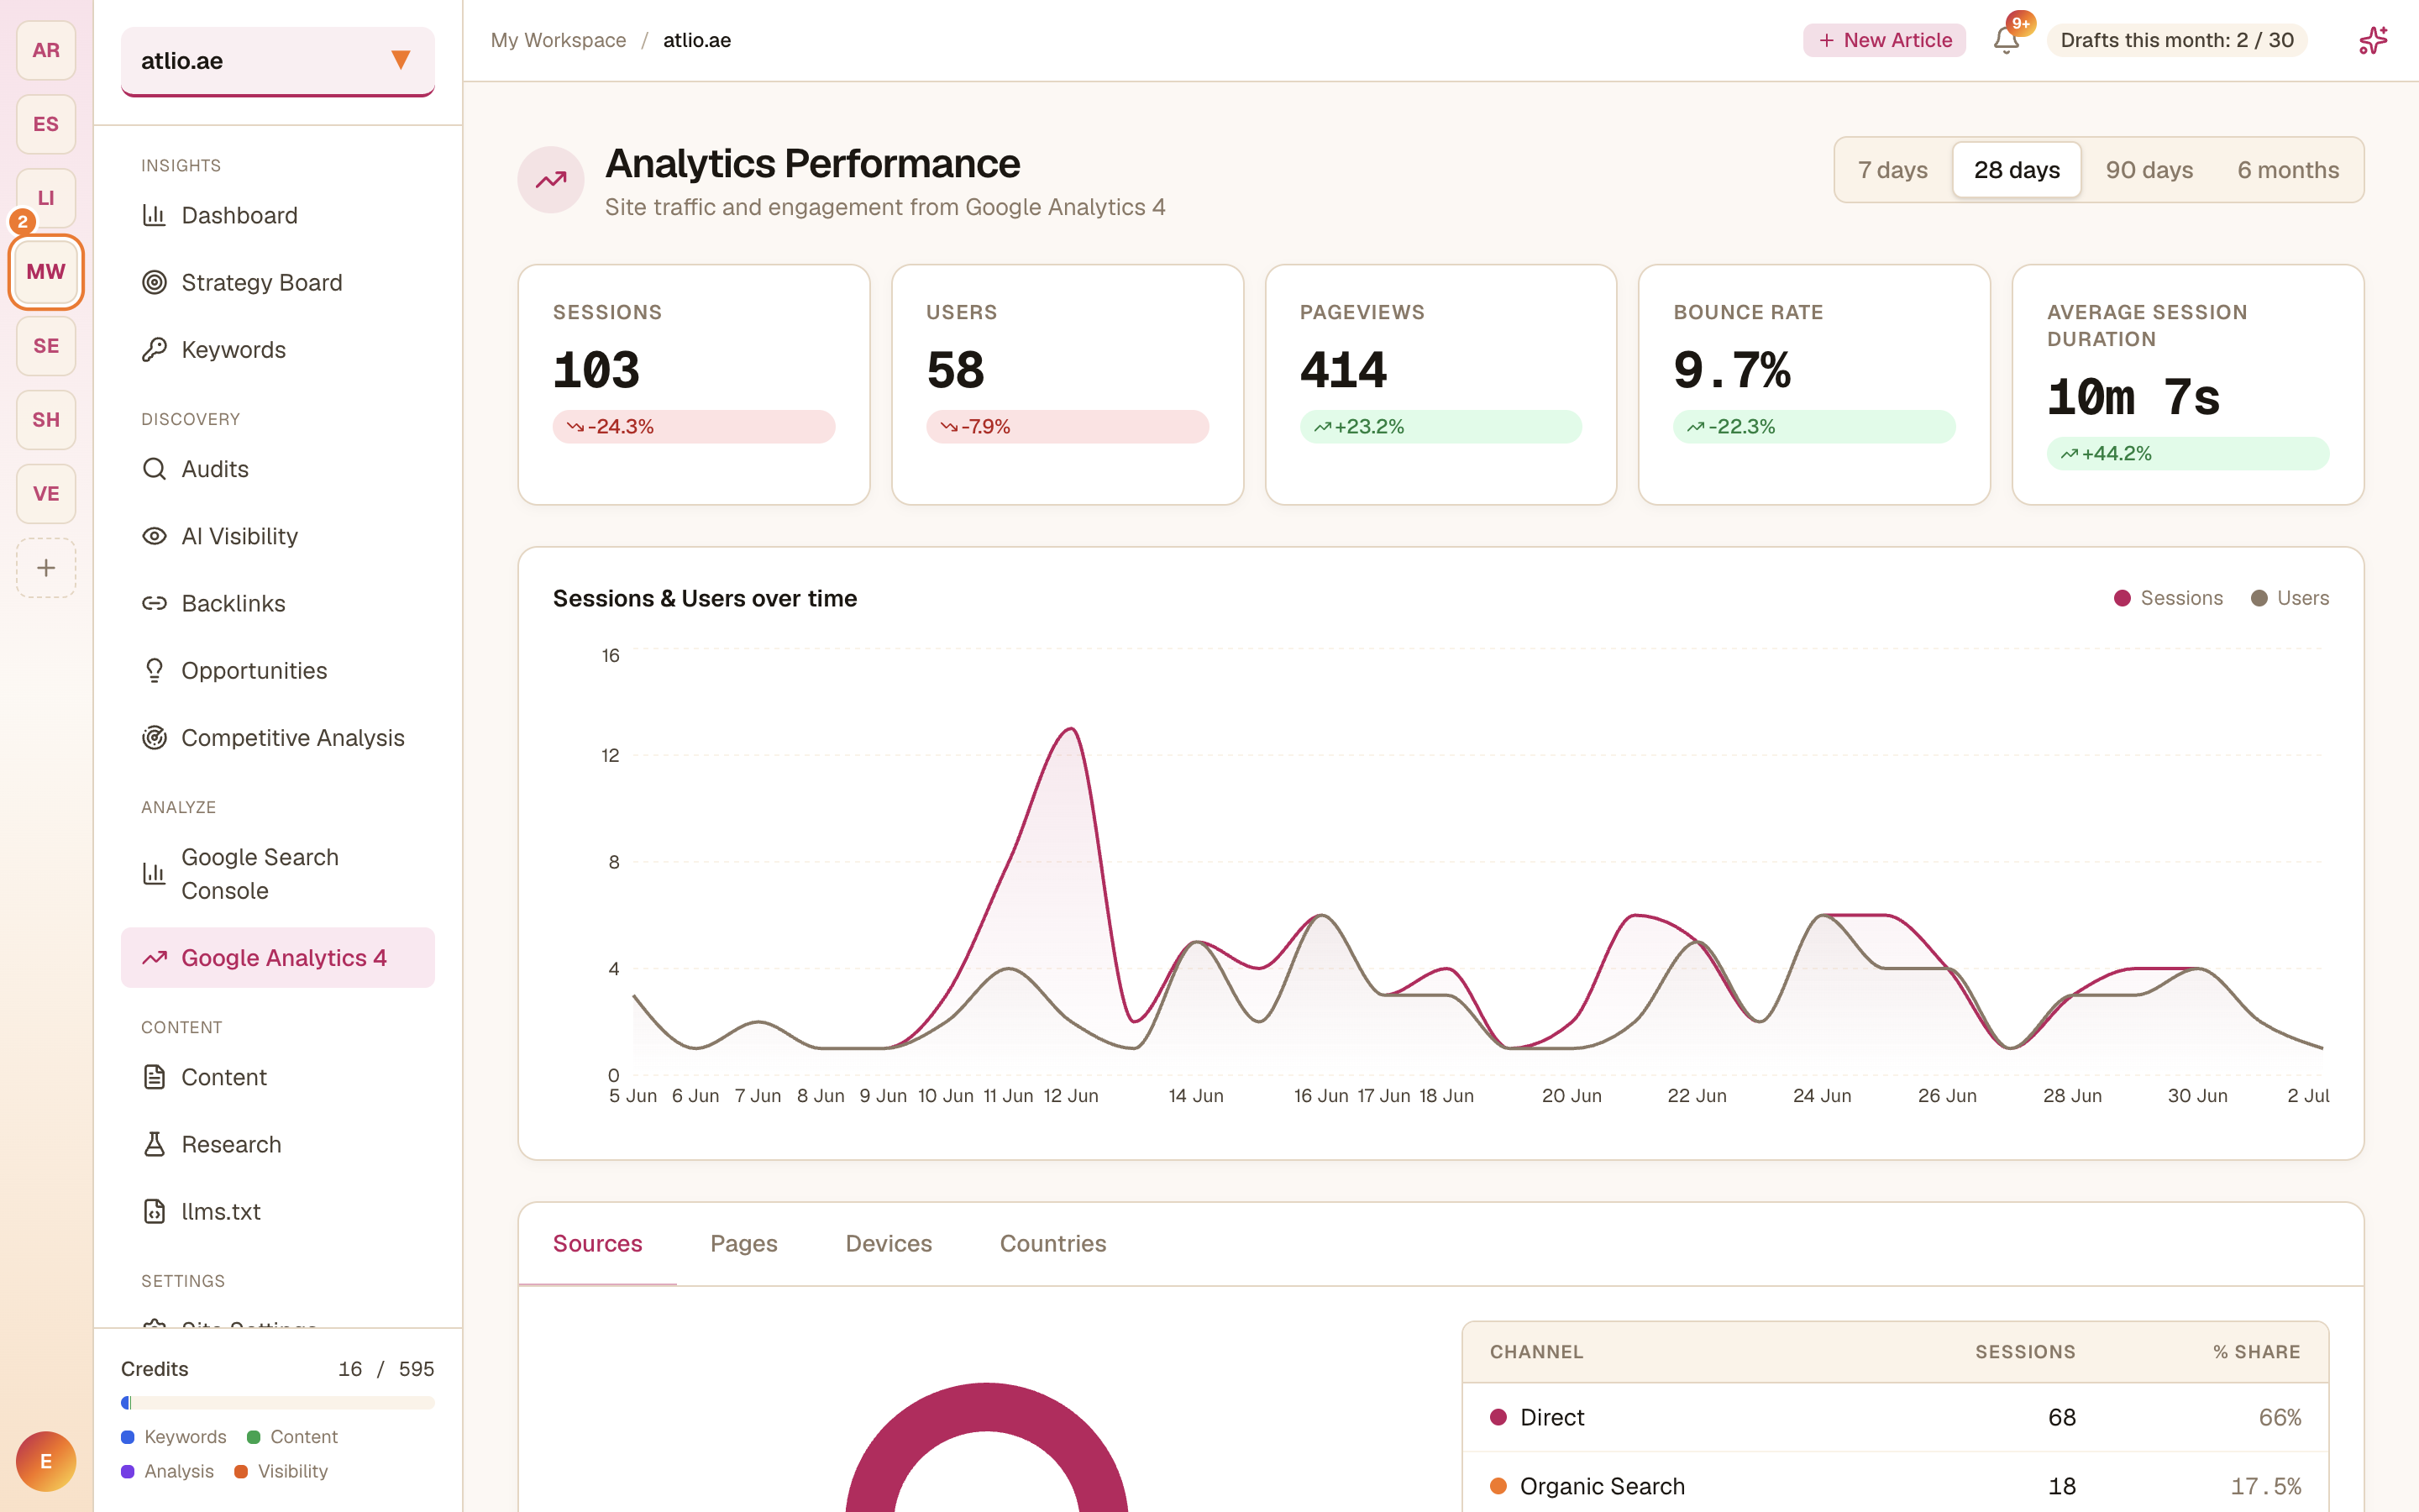Switch to the ES site avatar
The width and height of the screenshot is (2419, 1512).
(46, 124)
